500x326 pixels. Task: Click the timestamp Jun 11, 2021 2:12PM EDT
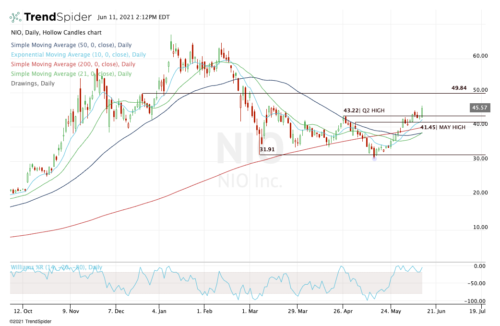133,17
